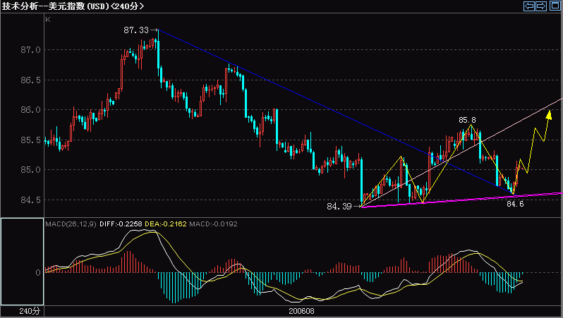The image size is (563, 318).
Task: Select the MACD(26,12,9) indicator label
Action: tap(71, 224)
